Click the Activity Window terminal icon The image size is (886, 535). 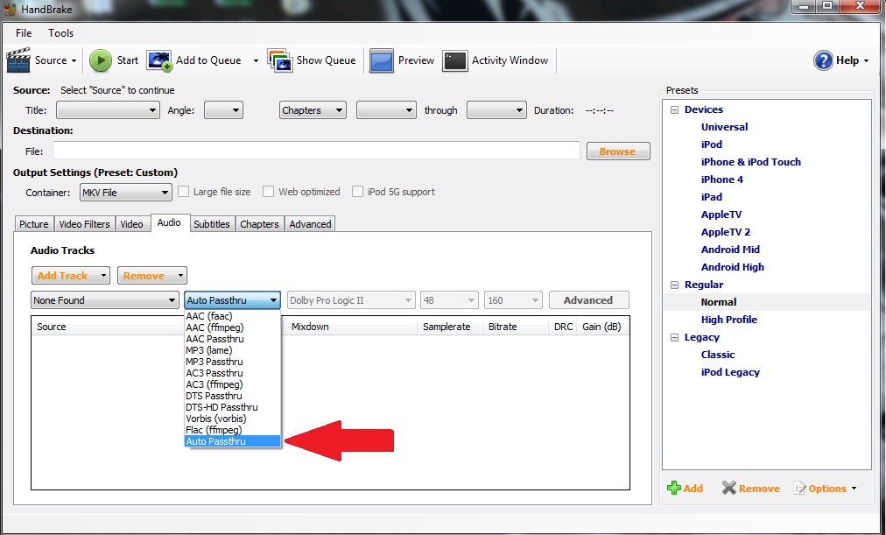coord(455,60)
